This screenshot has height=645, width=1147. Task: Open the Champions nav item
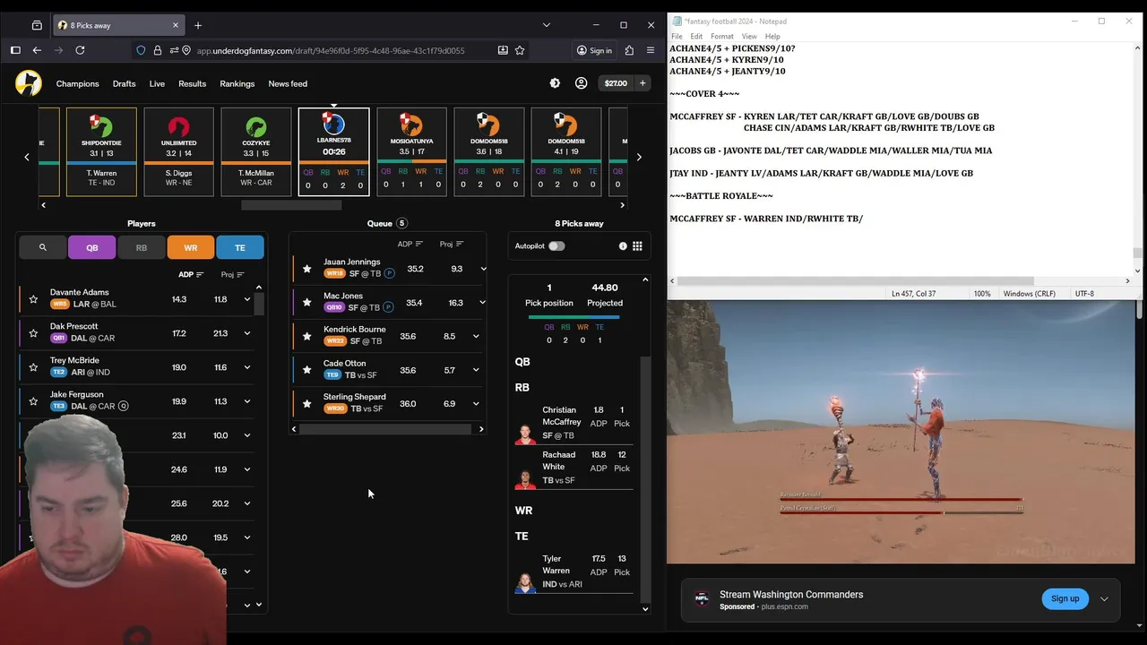77,83
